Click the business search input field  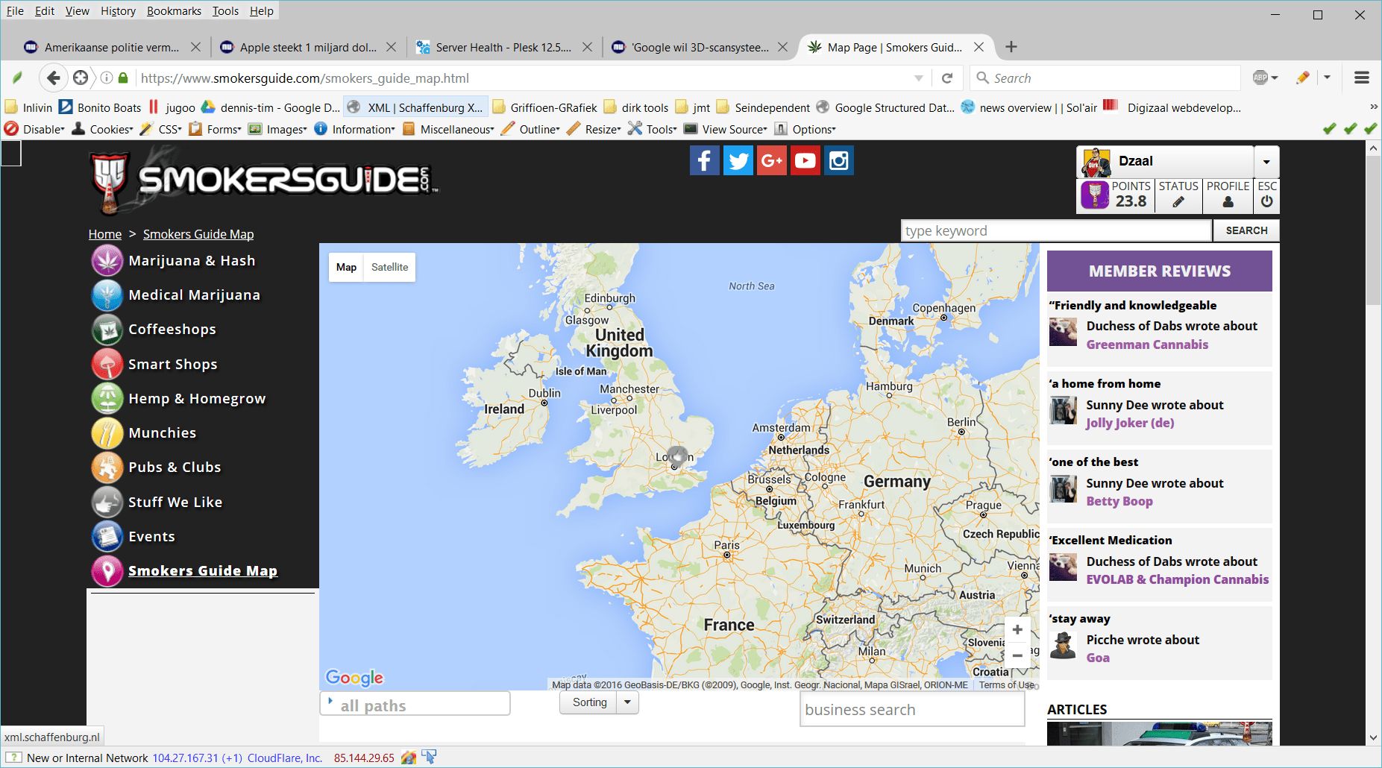pyautogui.click(x=912, y=709)
